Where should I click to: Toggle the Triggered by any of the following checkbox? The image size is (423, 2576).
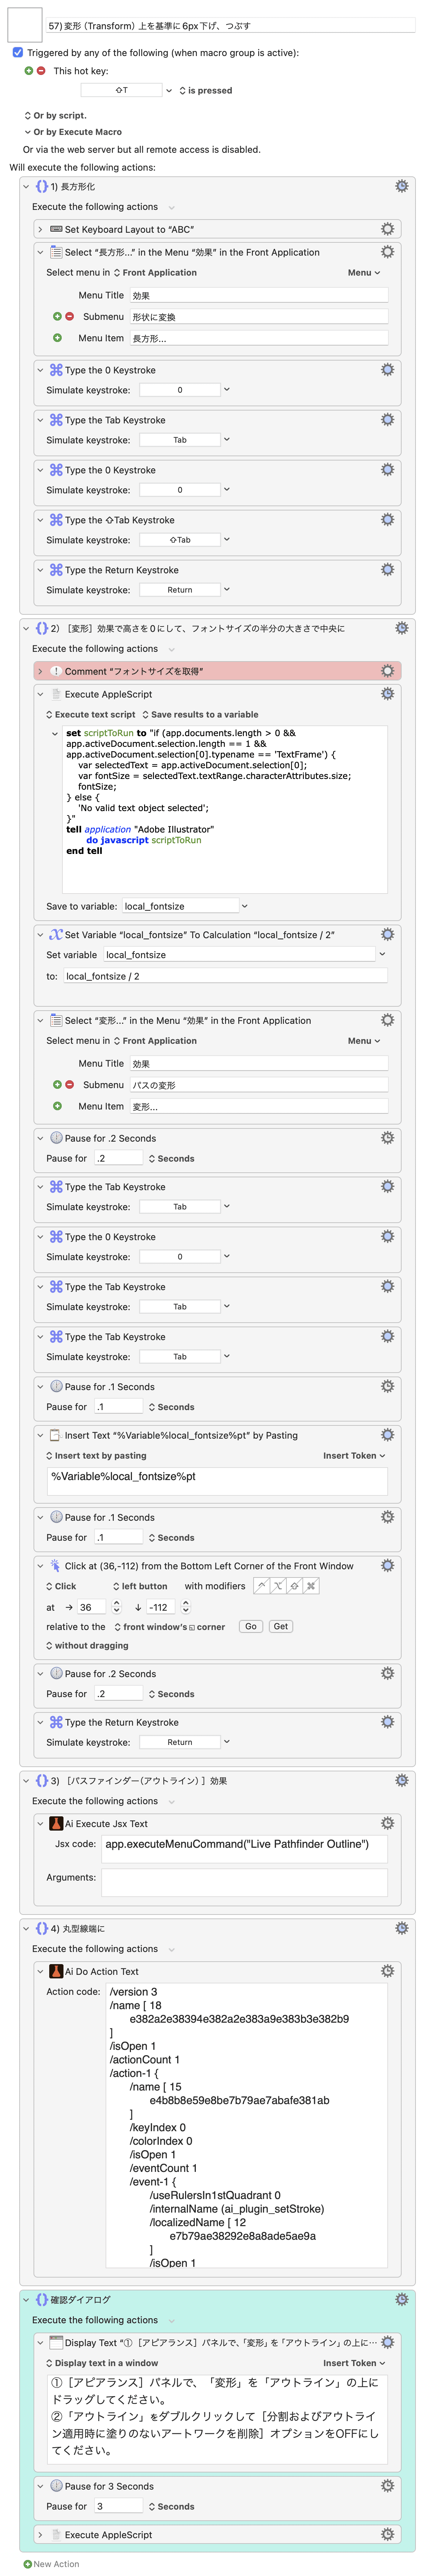pos(17,52)
